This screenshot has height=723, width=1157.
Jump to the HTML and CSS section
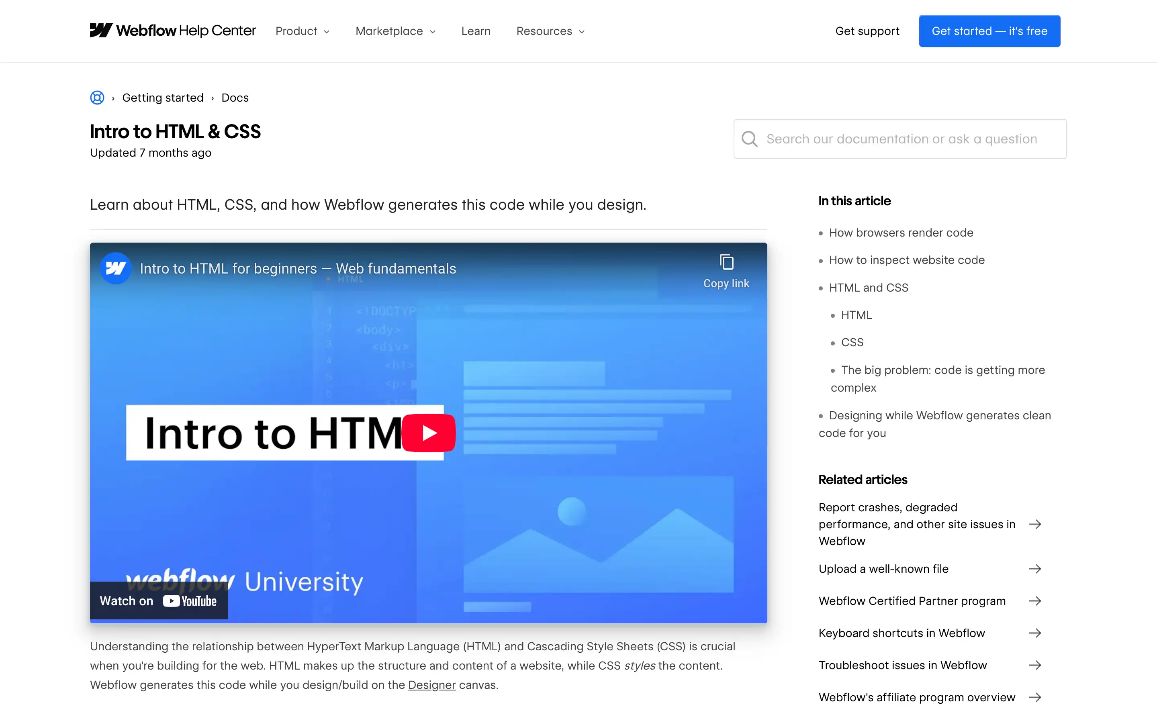(x=868, y=287)
